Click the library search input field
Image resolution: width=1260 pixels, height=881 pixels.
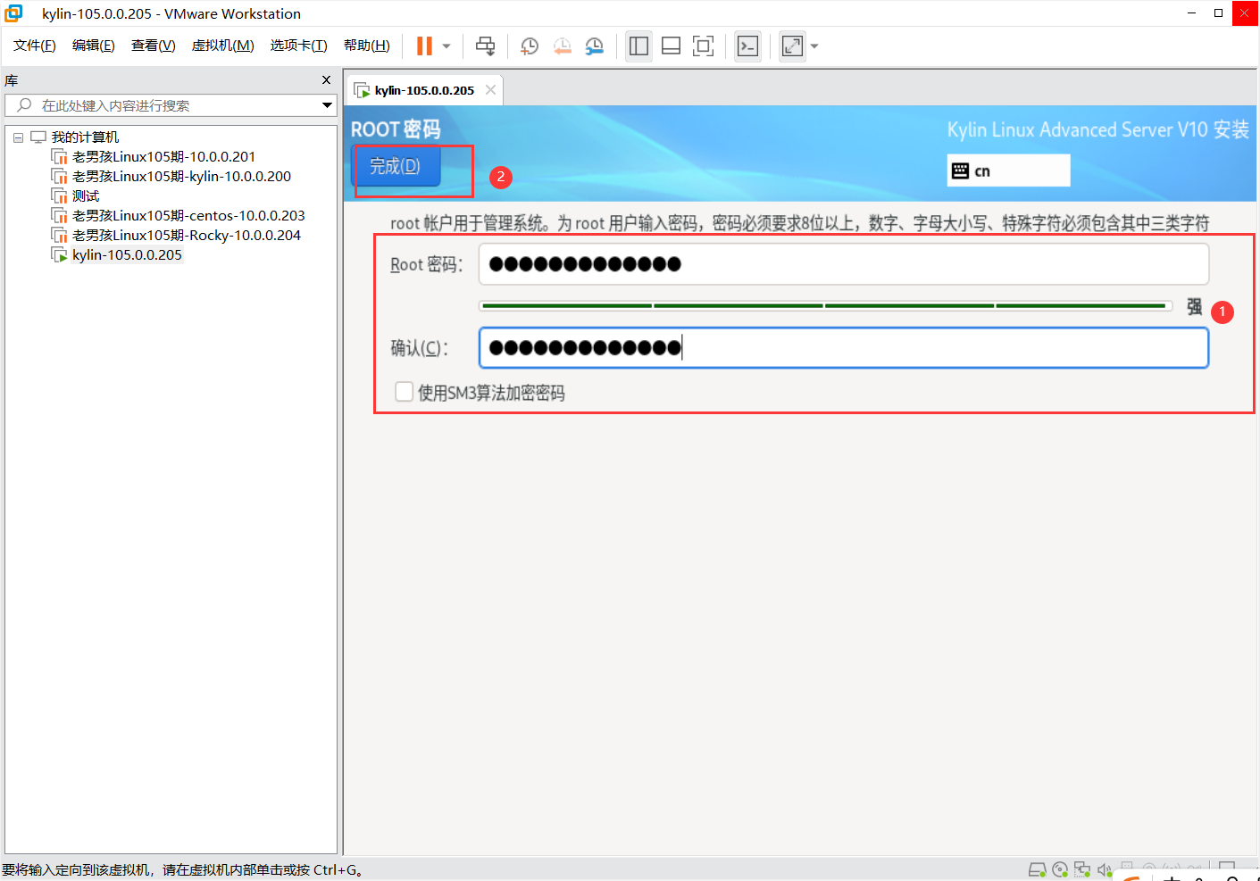(x=170, y=105)
